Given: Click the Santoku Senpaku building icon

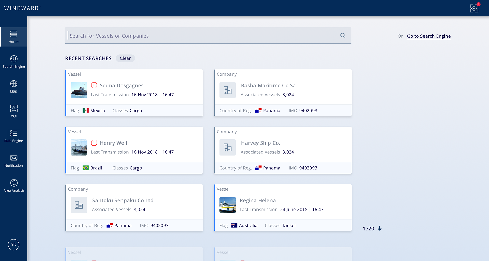Looking at the screenshot, I should [x=79, y=205].
